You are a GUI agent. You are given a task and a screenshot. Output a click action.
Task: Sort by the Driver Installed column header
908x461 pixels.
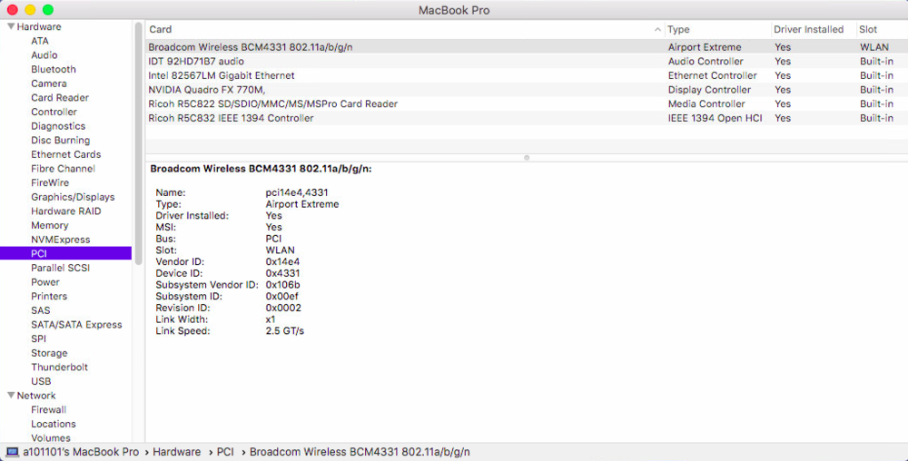point(813,30)
